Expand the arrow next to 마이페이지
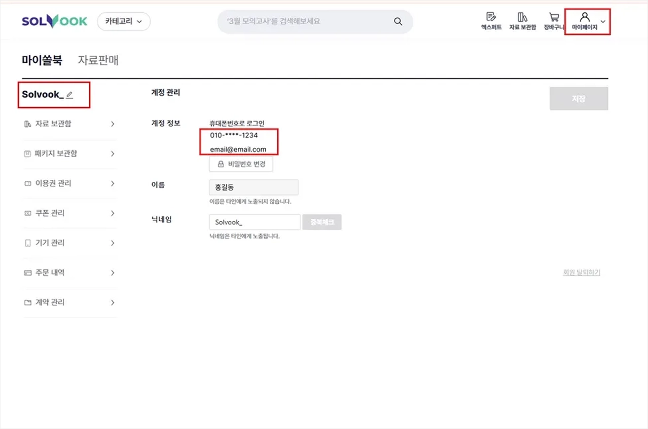This screenshot has height=429, width=648. (603, 22)
